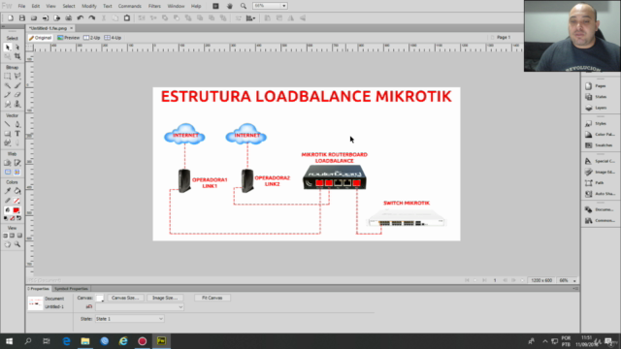This screenshot has height=349, width=621.
Task: Select the Hotspot tool
Action: coord(8,163)
